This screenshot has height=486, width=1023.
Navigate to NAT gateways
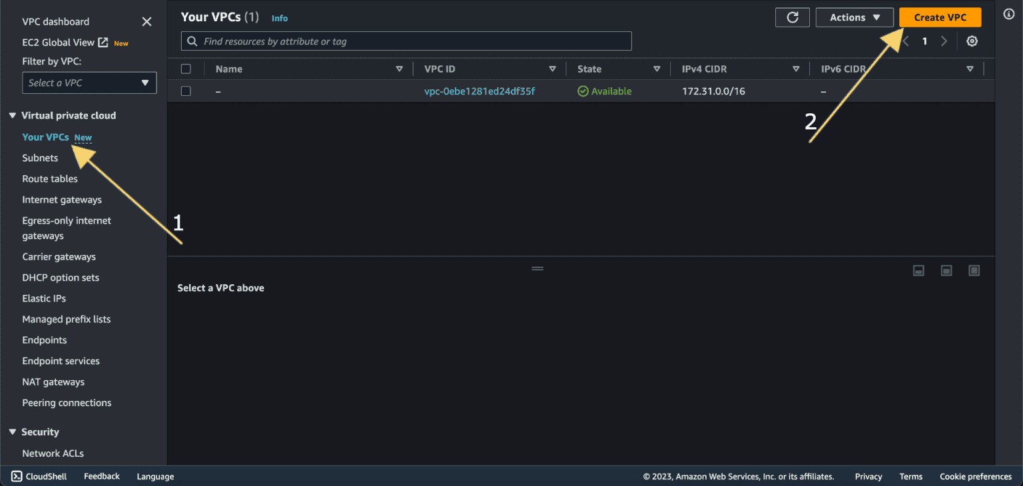pyautogui.click(x=53, y=381)
